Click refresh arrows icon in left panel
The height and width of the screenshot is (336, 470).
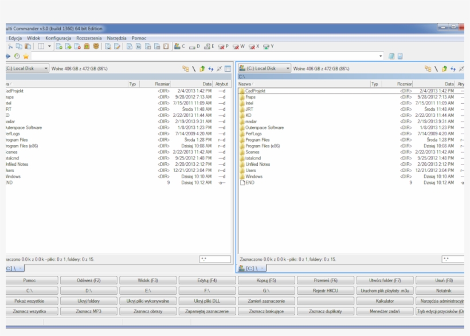pyautogui.click(x=210, y=69)
